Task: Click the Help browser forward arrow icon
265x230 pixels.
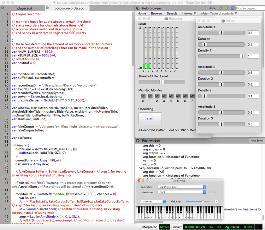Action: point(226,8)
